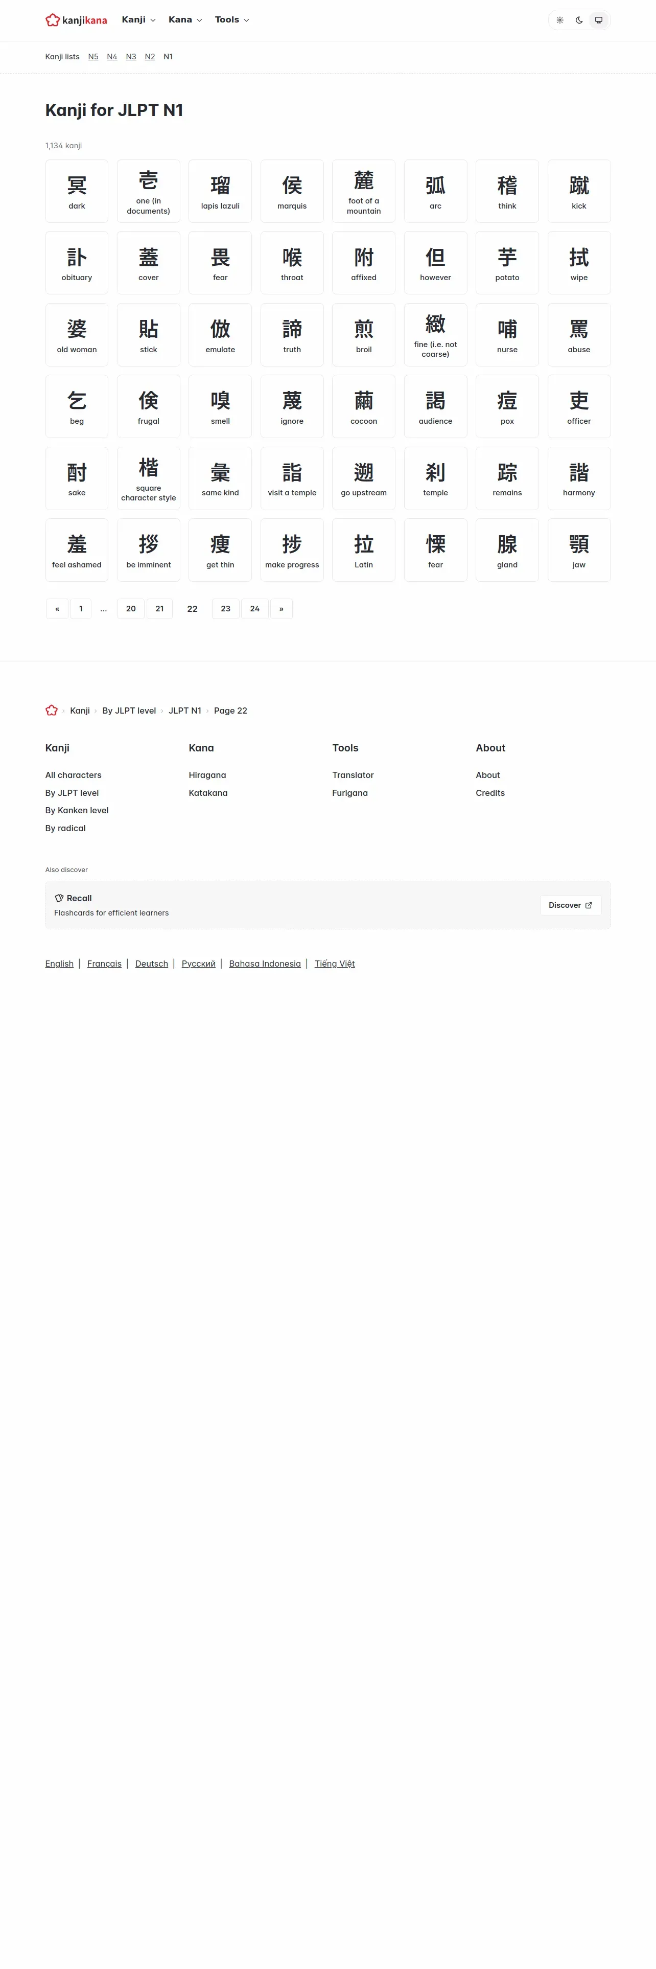
Task: Open the Katakana footer link
Action: [208, 793]
